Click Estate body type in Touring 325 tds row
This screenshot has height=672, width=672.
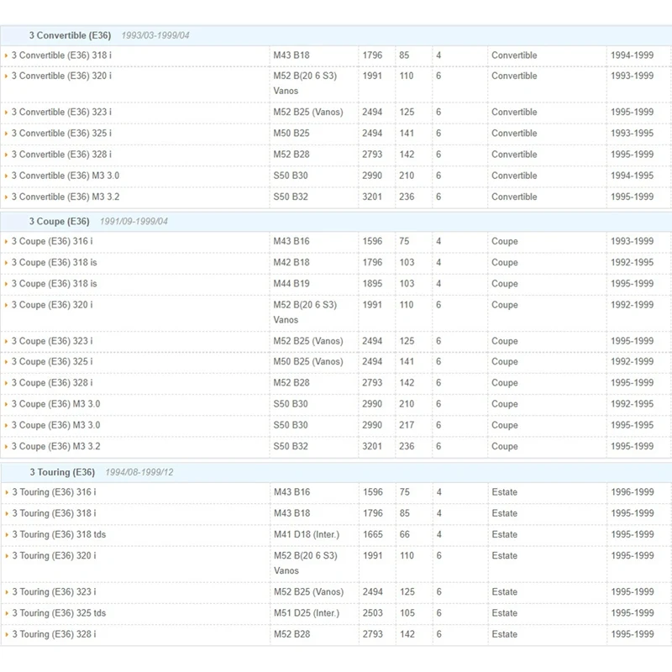(x=505, y=613)
